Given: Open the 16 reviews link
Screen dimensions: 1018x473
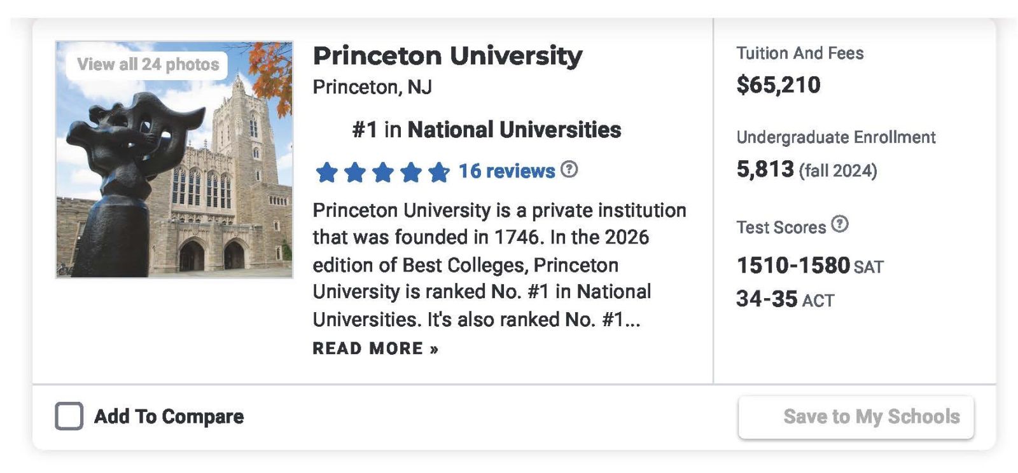Looking at the screenshot, I should (x=506, y=171).
